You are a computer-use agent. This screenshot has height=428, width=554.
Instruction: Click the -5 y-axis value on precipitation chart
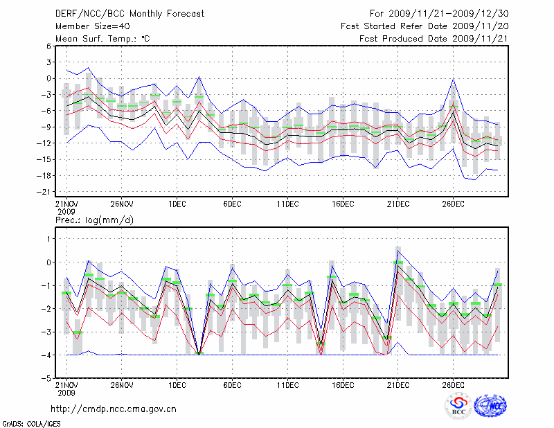pos(47,380)
